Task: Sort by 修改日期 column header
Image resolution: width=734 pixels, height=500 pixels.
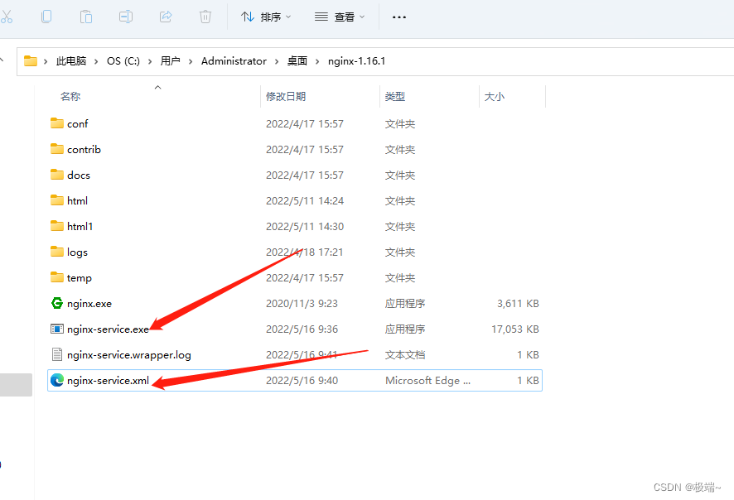Action: (x=286, y=97)
